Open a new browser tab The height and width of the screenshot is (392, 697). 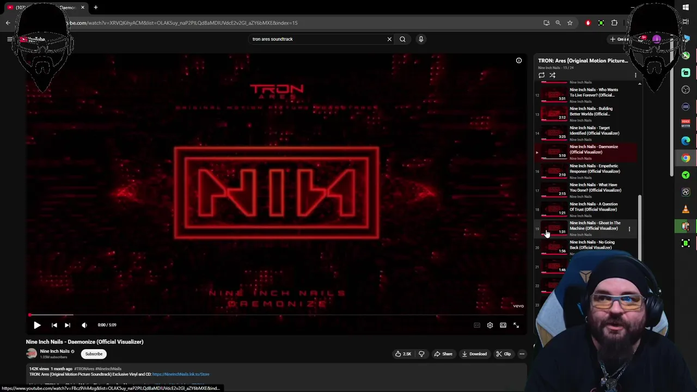pyautogui.click(x=95, y=7)
